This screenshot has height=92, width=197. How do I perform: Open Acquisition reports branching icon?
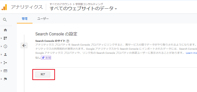click(x=5, y=63)
